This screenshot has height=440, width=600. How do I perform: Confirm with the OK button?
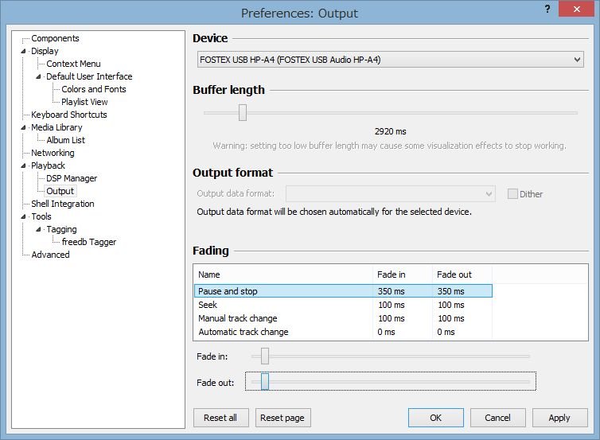436,418
